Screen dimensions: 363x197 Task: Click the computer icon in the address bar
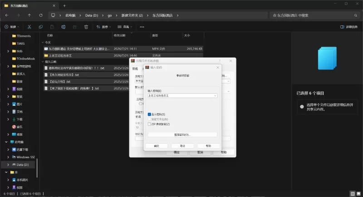point(53,15)
